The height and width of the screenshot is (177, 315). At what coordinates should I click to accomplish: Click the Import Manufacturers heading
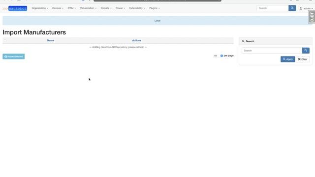[34, 32]
